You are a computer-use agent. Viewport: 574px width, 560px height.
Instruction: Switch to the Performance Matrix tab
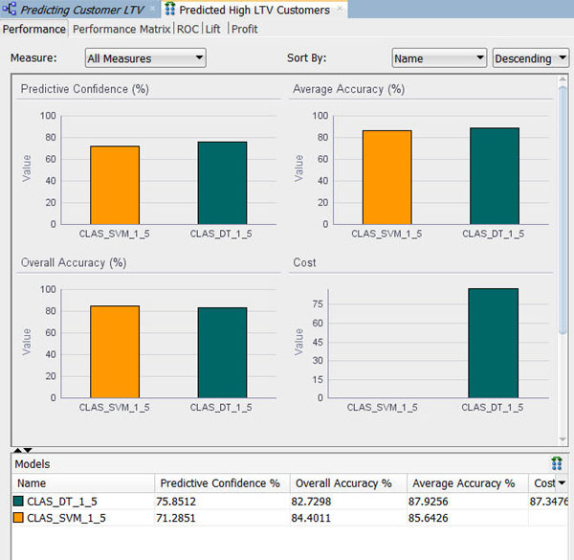pos(122,29)
